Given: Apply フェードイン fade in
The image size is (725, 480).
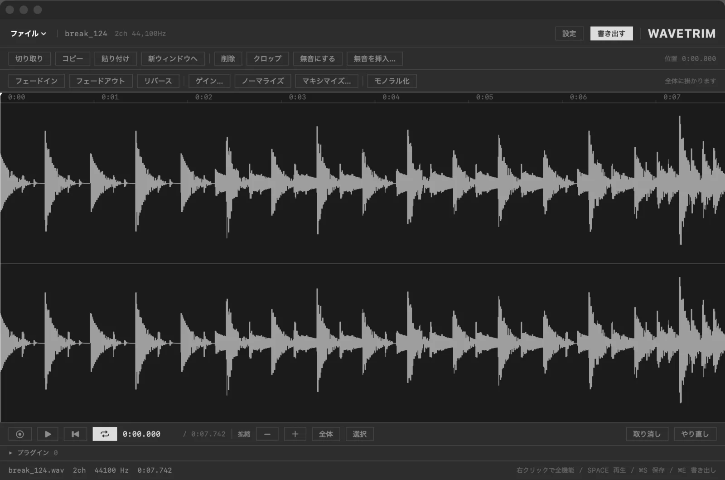Looking at the screenshot, I should coord(37,81).
